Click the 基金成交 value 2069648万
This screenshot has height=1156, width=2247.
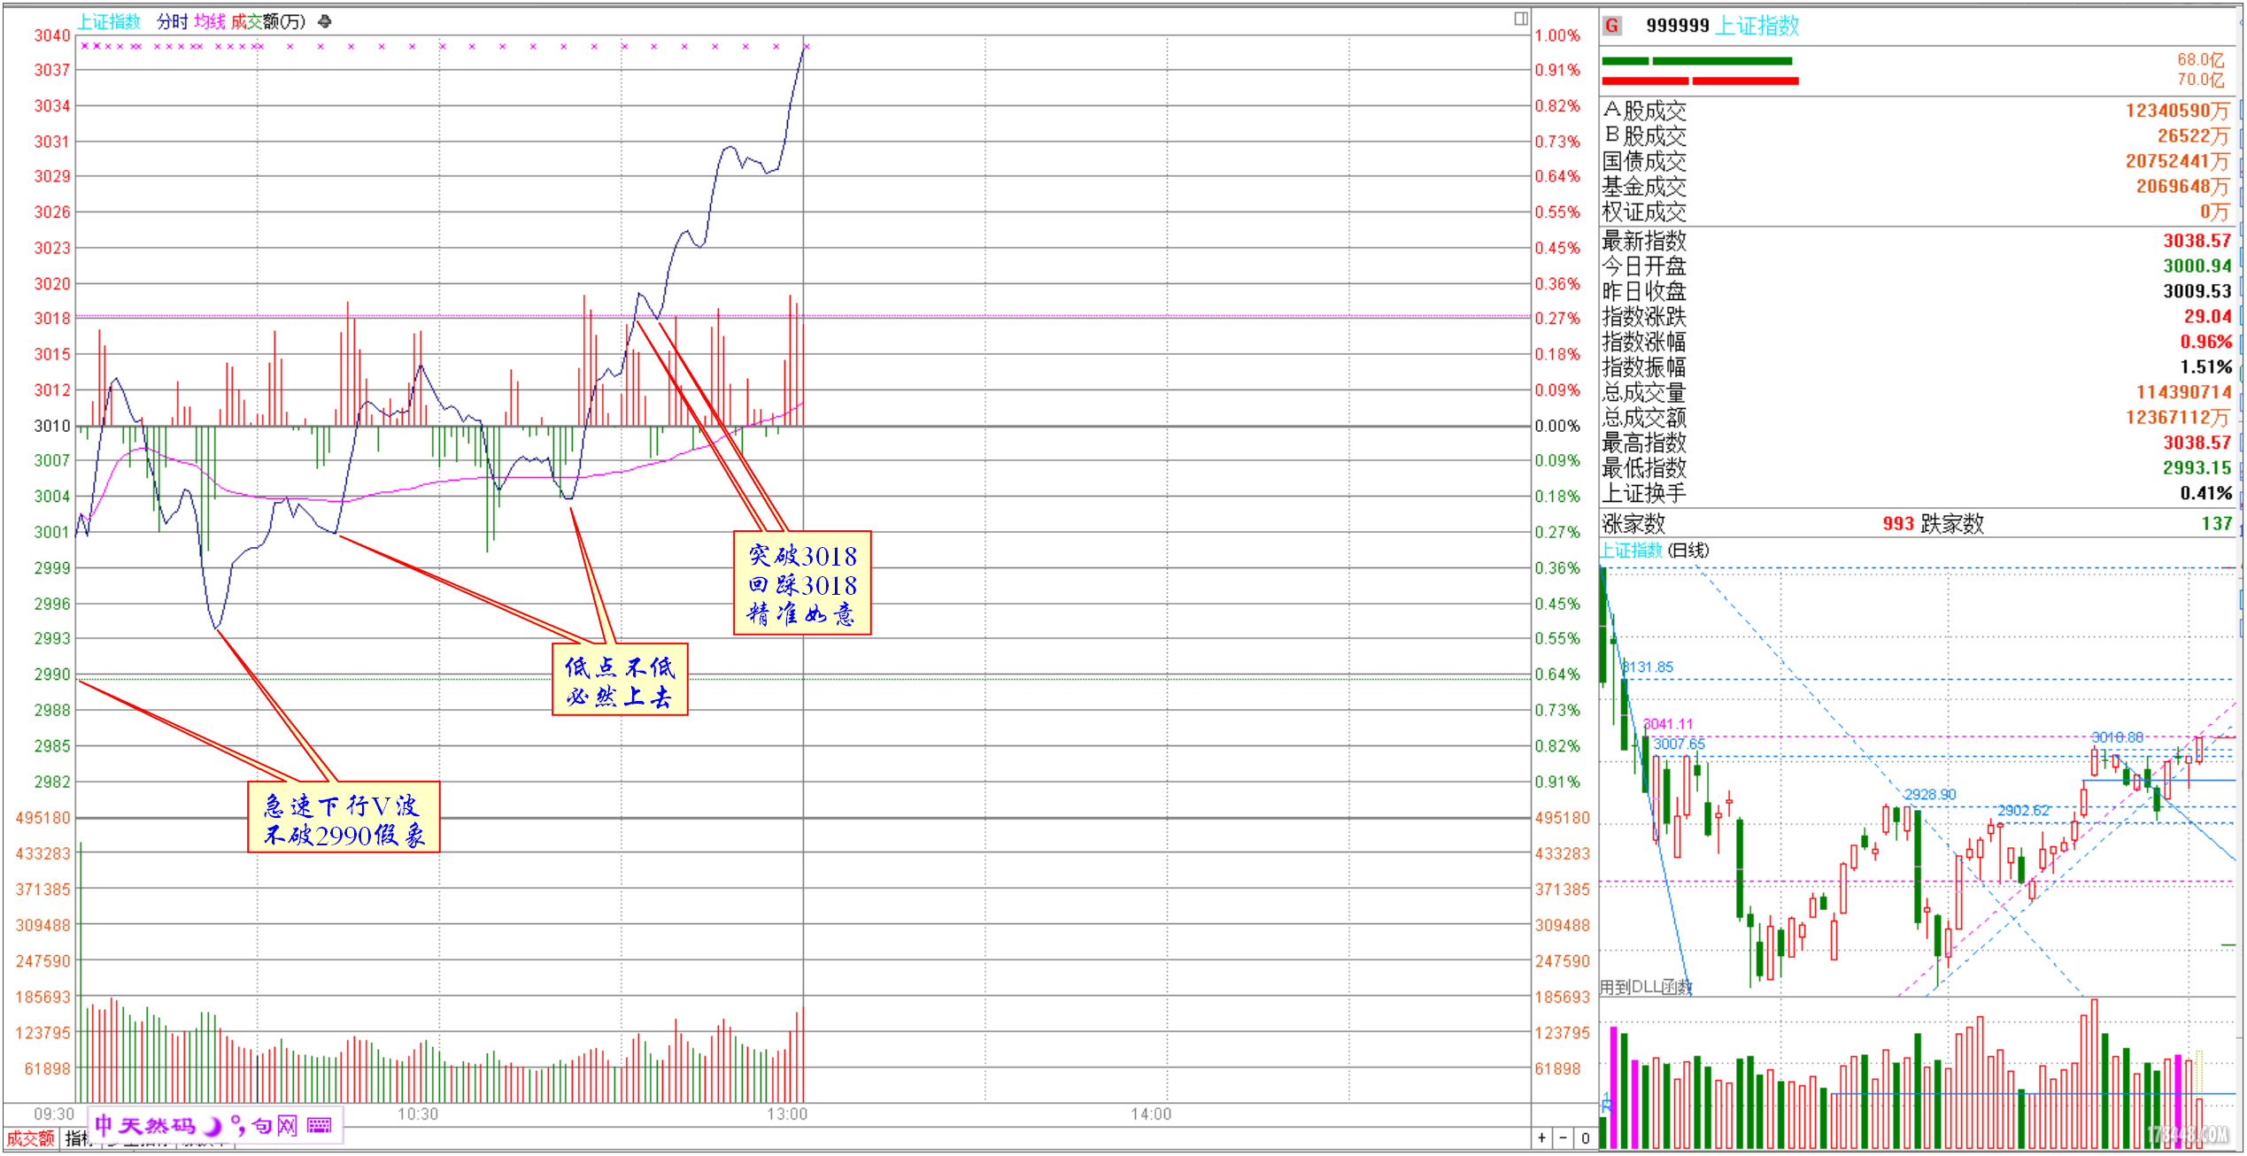click(x=2182, y=186)
